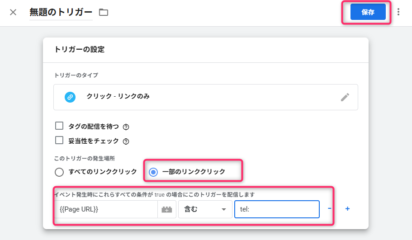
Task: Add a new condition with plus button
Action: point(347,209)
